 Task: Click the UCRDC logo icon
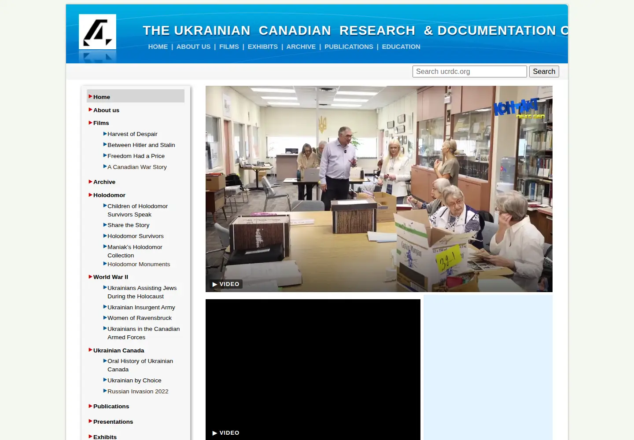(97, 32)
